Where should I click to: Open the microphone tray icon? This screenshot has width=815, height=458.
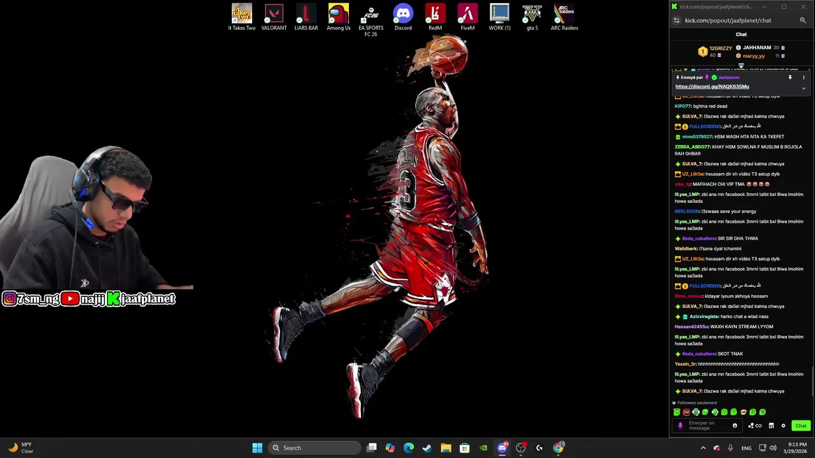click(x=730, y=448)
